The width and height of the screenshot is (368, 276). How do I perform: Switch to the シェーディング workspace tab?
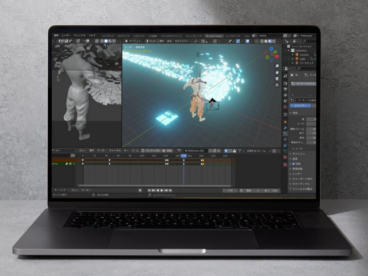[194, 36]
